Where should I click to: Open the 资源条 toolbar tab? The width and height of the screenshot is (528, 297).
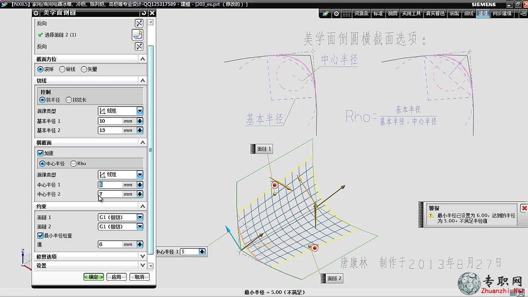pyautogui.click(x=361, y=13)
